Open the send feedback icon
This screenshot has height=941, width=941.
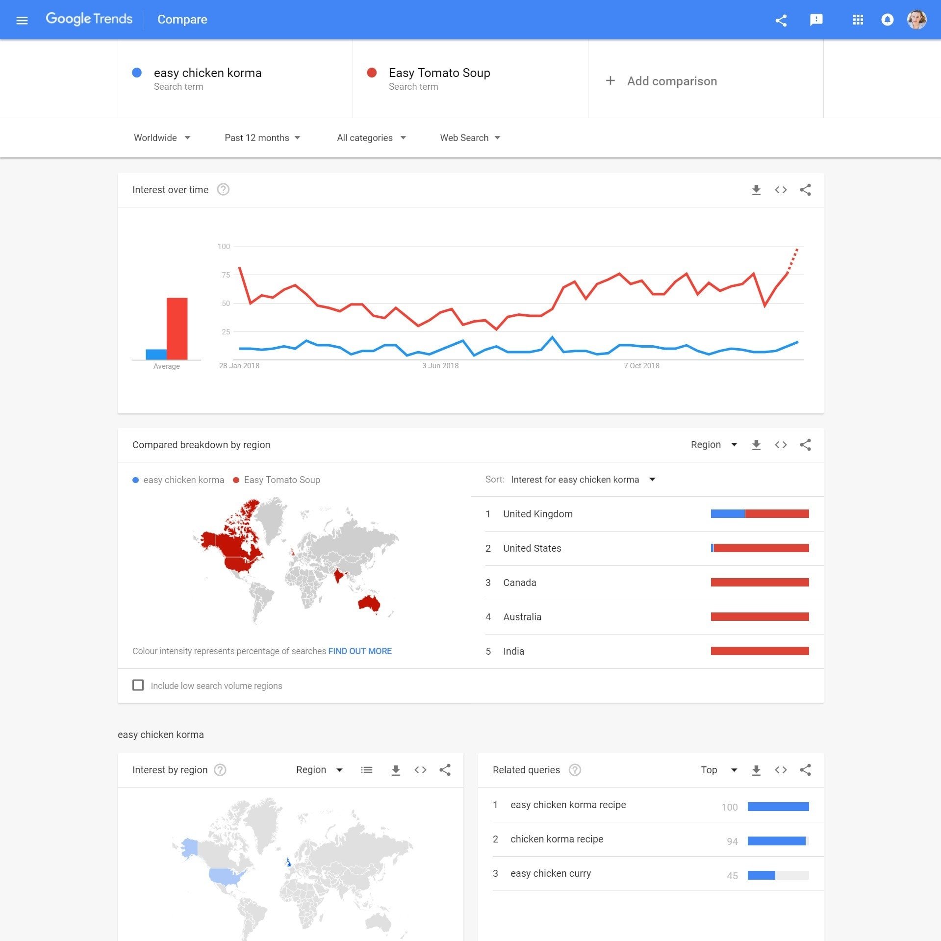coord(816,20)
